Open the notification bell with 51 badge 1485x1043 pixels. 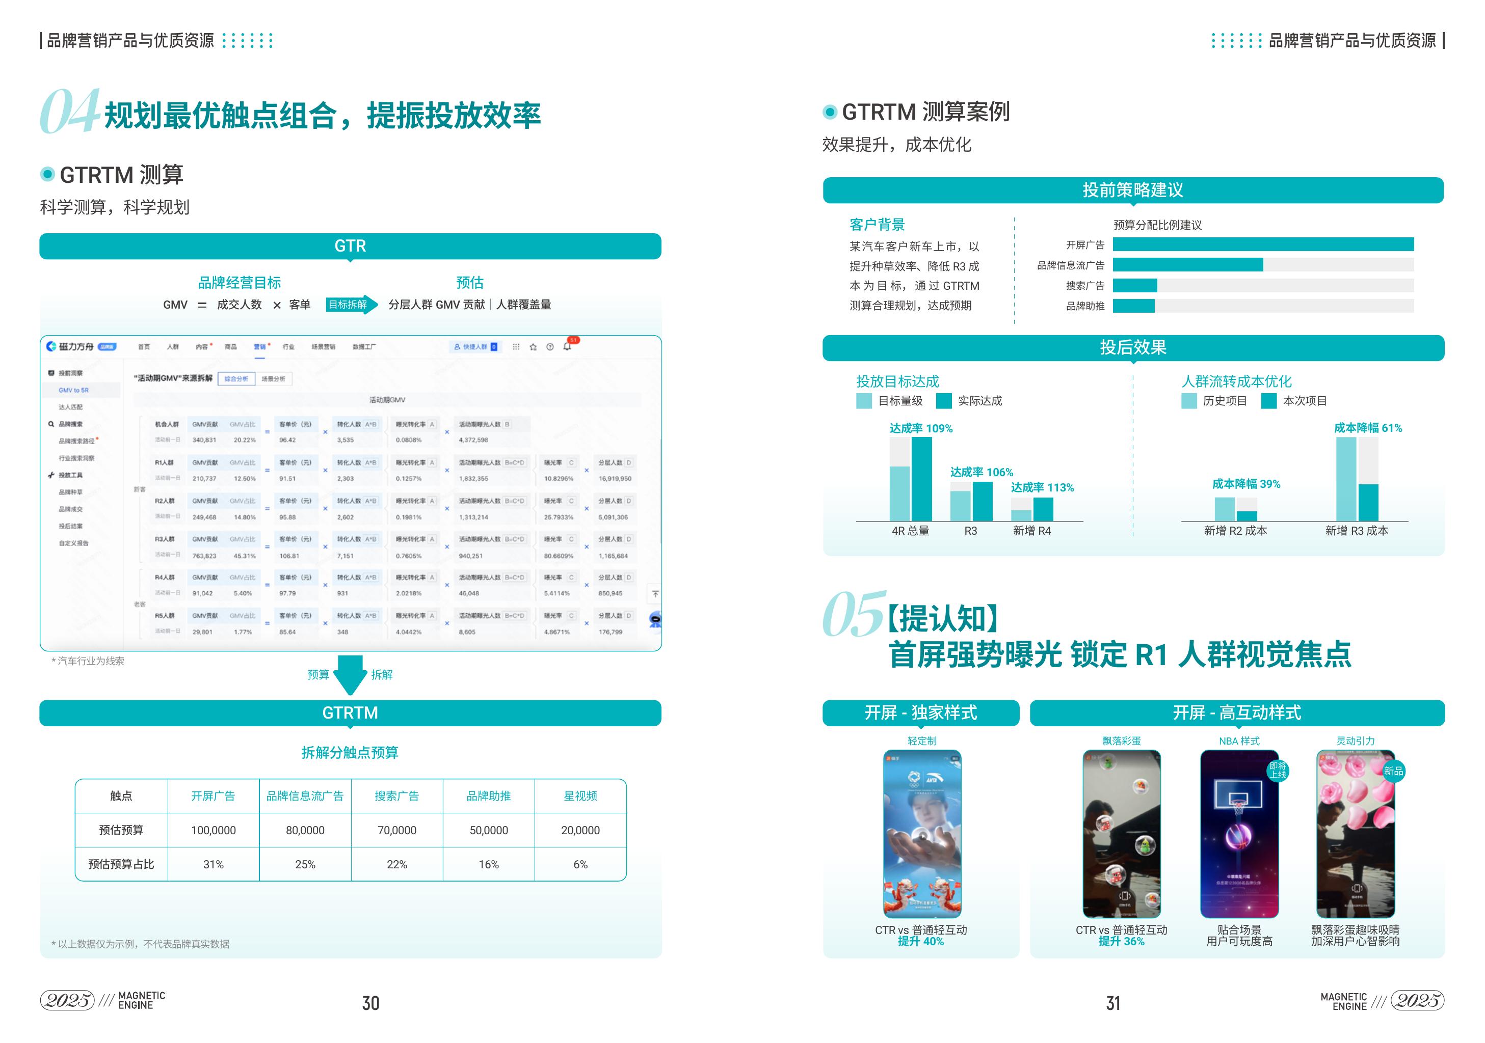[568, 346]
